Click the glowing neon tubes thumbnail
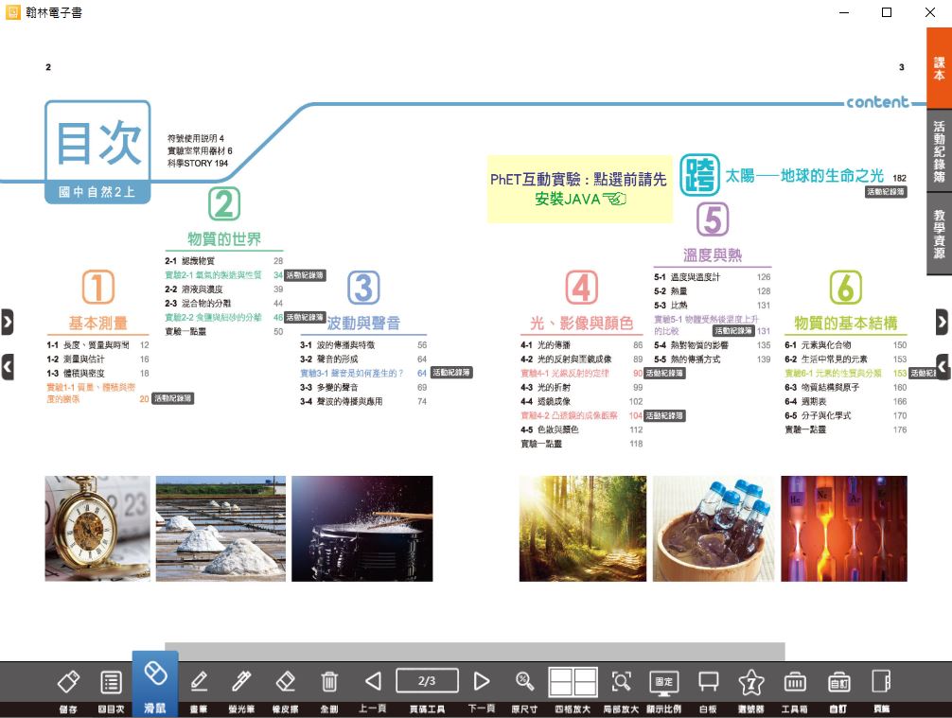952x718 pixels. 844,529
